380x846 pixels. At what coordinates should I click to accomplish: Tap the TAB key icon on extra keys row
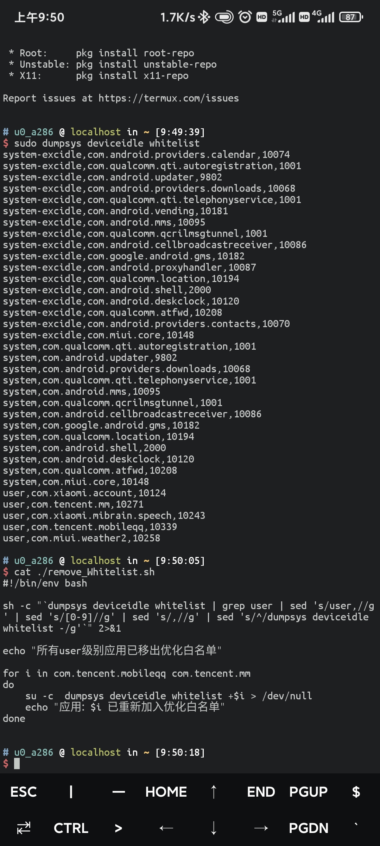pos(24,828)
